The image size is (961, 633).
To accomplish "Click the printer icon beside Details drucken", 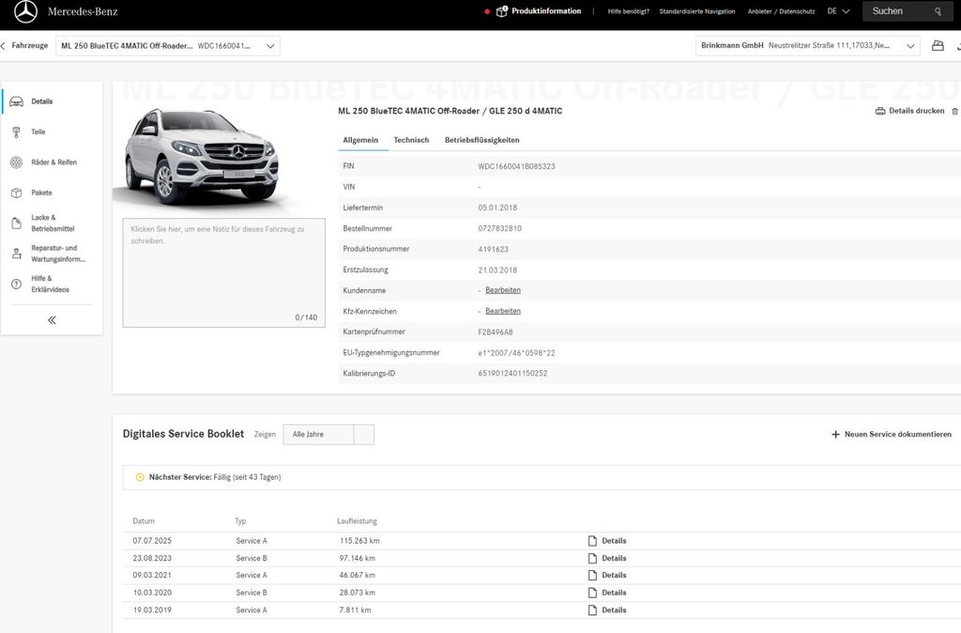I will [880, 111].
